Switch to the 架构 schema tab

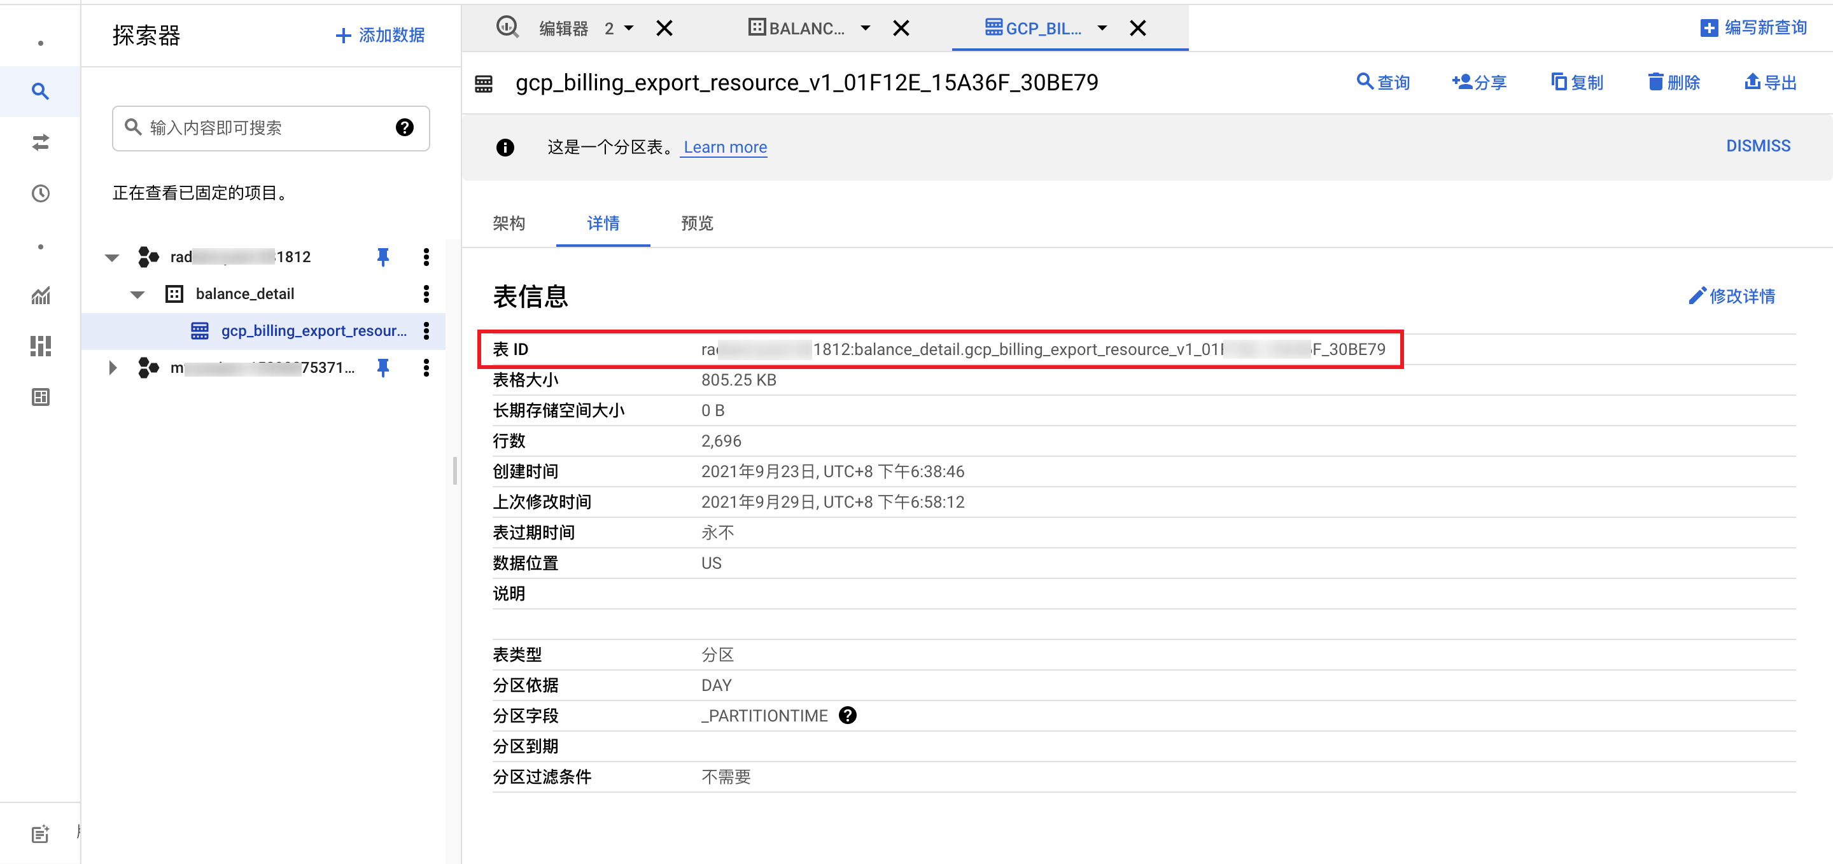pyautogui.click(x=509, y=223)
